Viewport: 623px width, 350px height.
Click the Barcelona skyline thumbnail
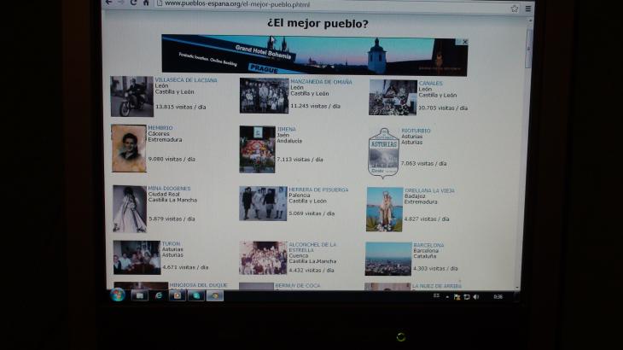coord(387,258)
